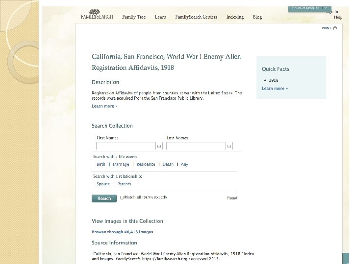Click the printer icon beside Print
The width and height of the screenshot is (353, 264).
[x=335, y=28]
